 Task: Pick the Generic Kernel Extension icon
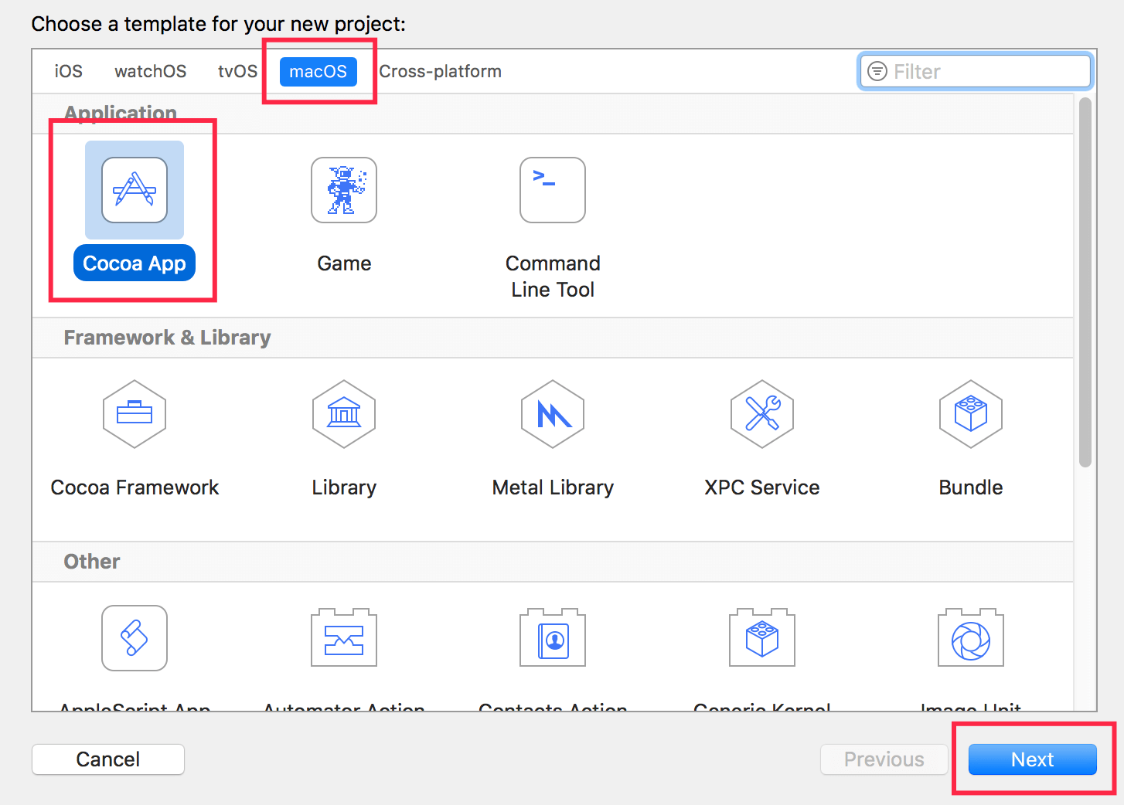pos(762,638)
